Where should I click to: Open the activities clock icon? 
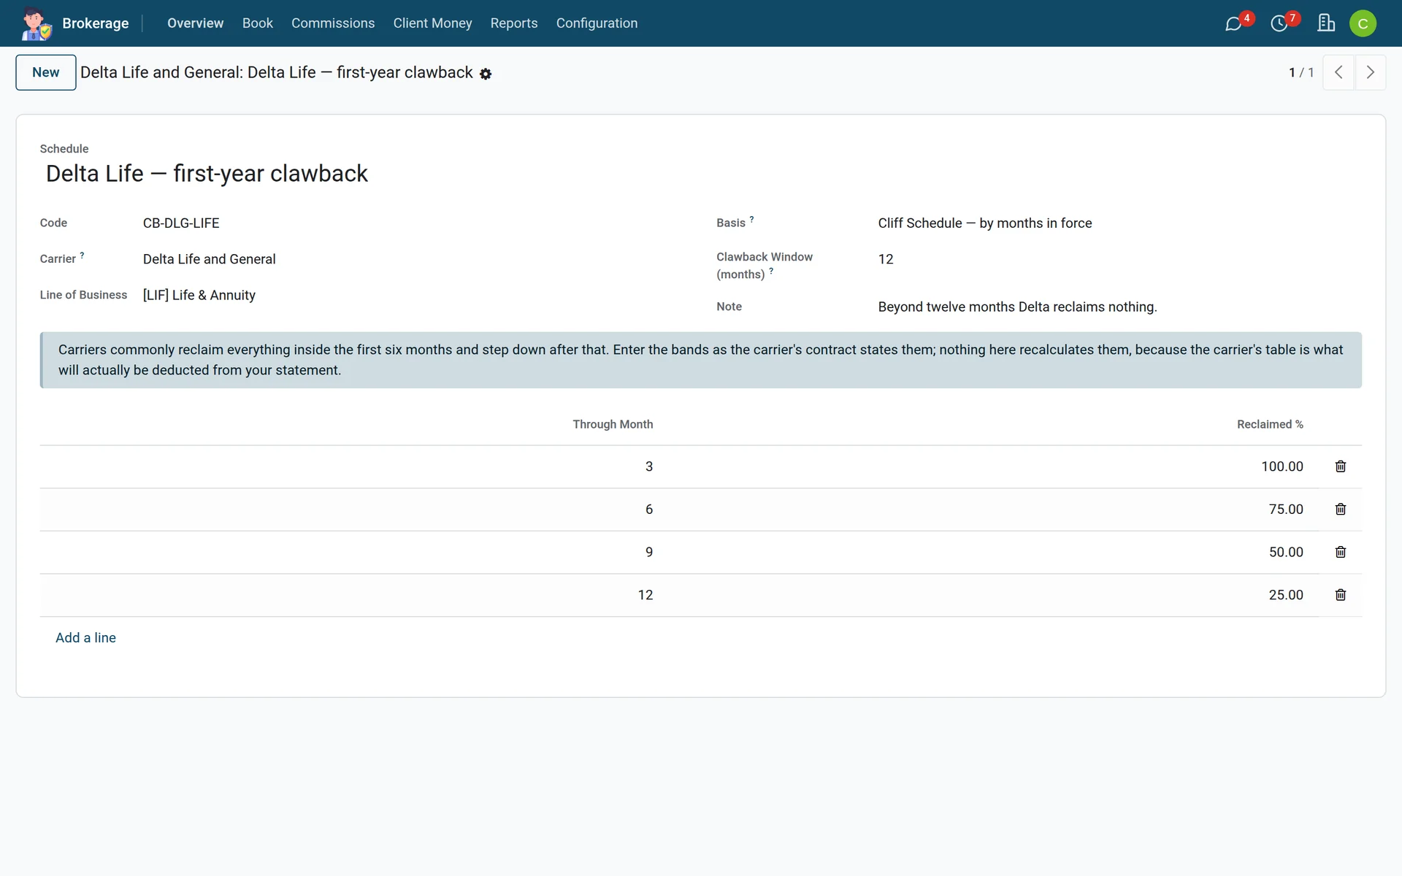tap(1279, 23)
